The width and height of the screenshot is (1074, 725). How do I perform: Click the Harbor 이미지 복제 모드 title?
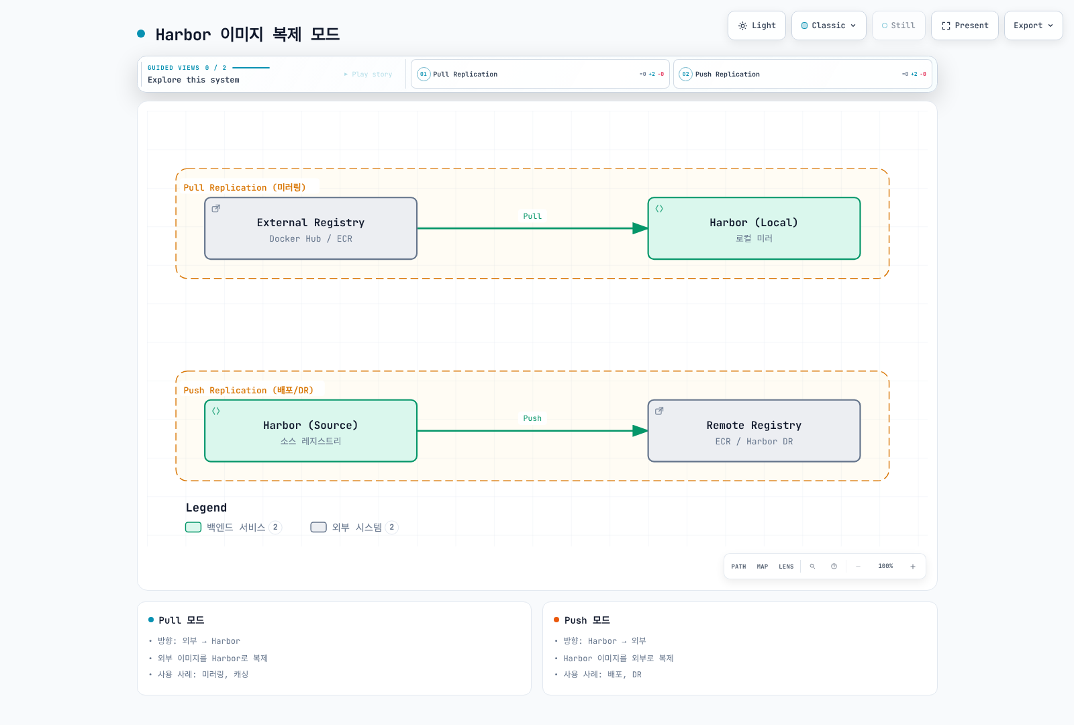click(x=248, y=34)
